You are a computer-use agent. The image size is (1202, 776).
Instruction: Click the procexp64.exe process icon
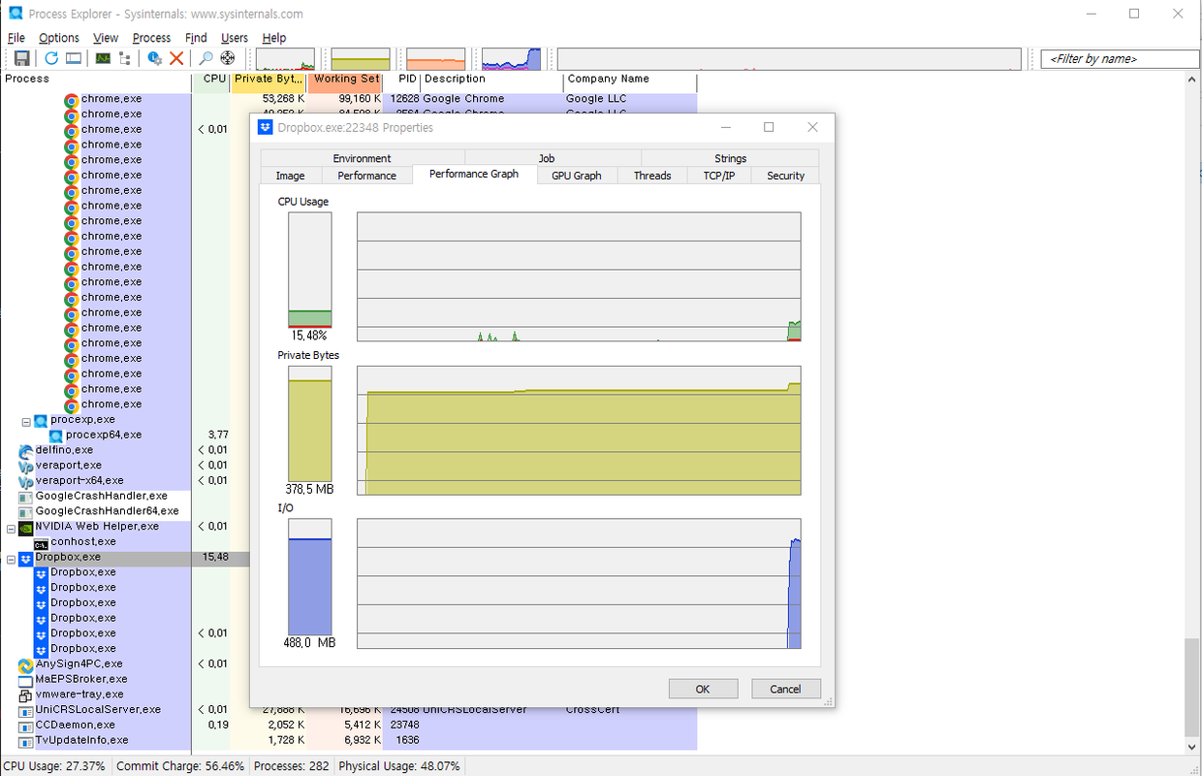pos(56,436)
